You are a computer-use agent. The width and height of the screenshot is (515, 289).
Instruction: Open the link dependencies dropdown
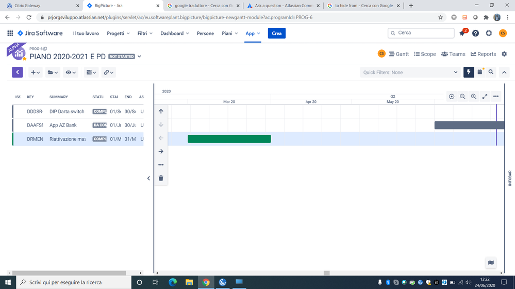[108, 73]
